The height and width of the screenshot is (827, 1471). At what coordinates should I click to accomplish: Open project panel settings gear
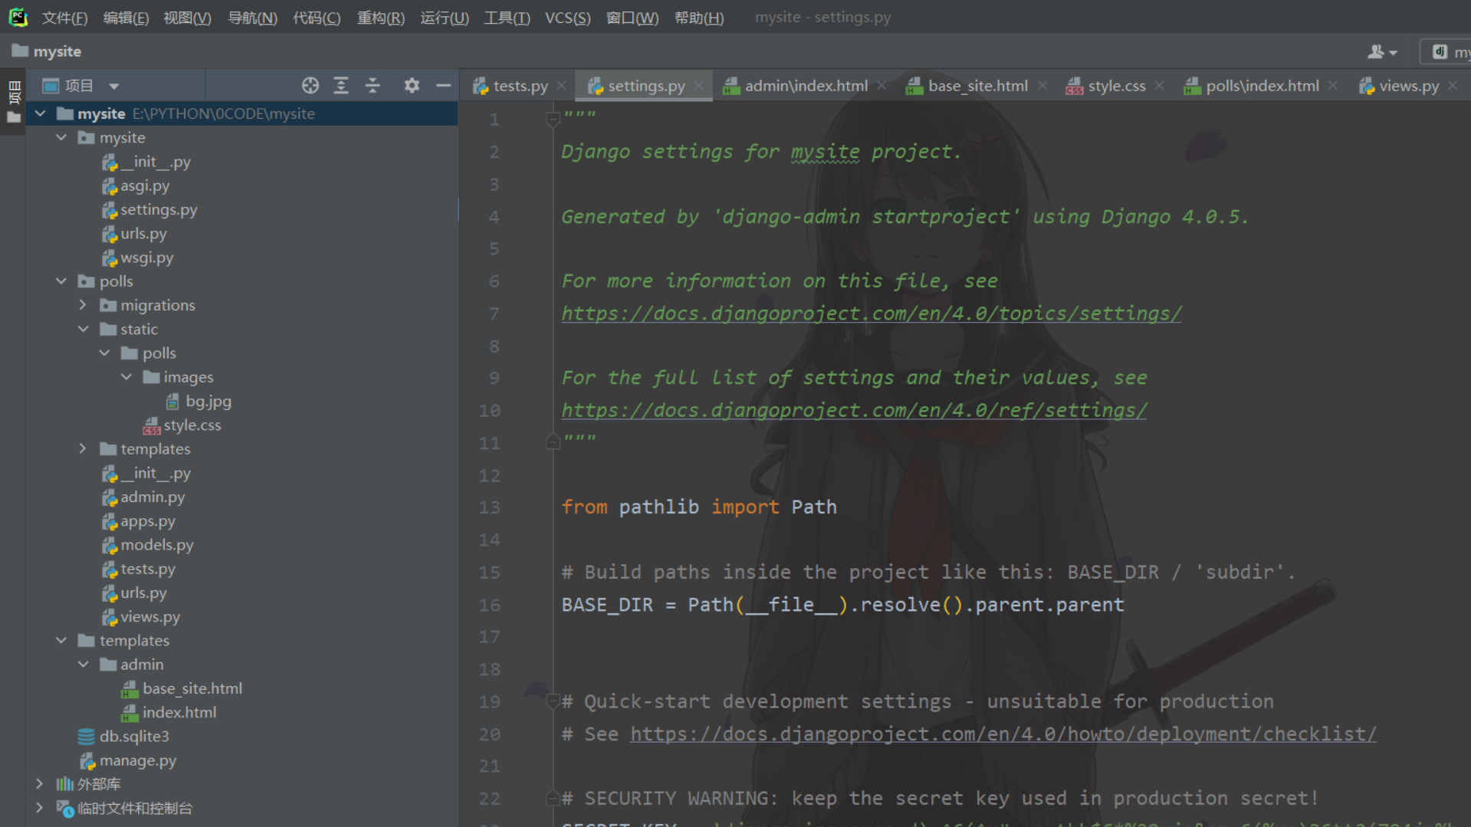pos(412,86)
